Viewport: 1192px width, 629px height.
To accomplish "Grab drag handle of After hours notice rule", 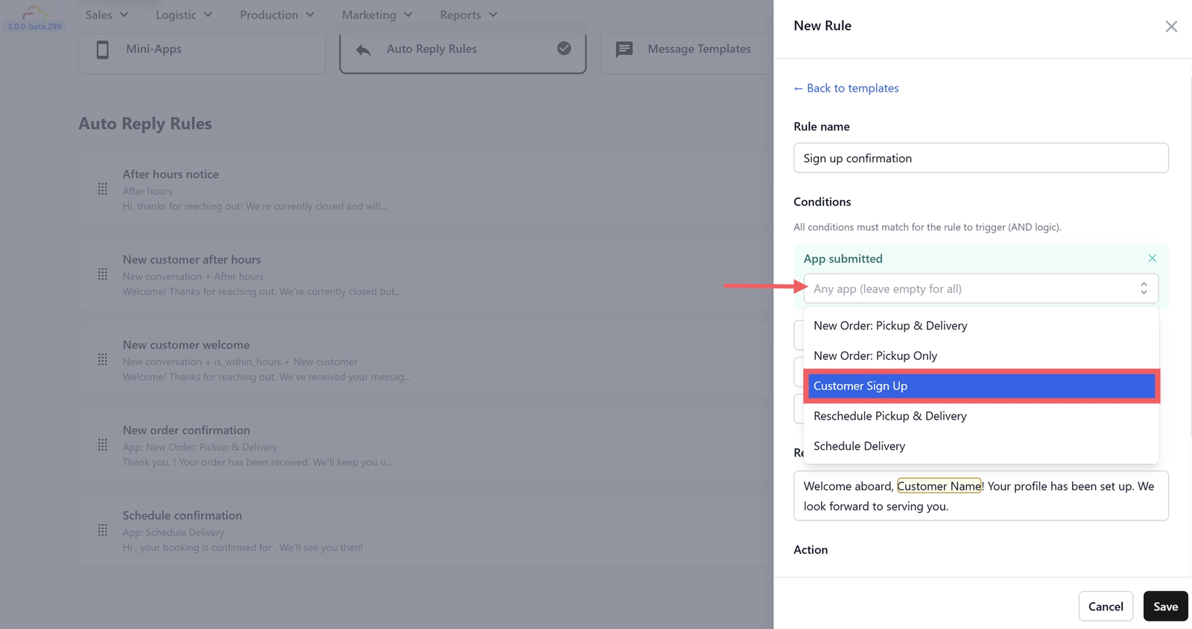I will pyautogui.click(x=103, y=189).
